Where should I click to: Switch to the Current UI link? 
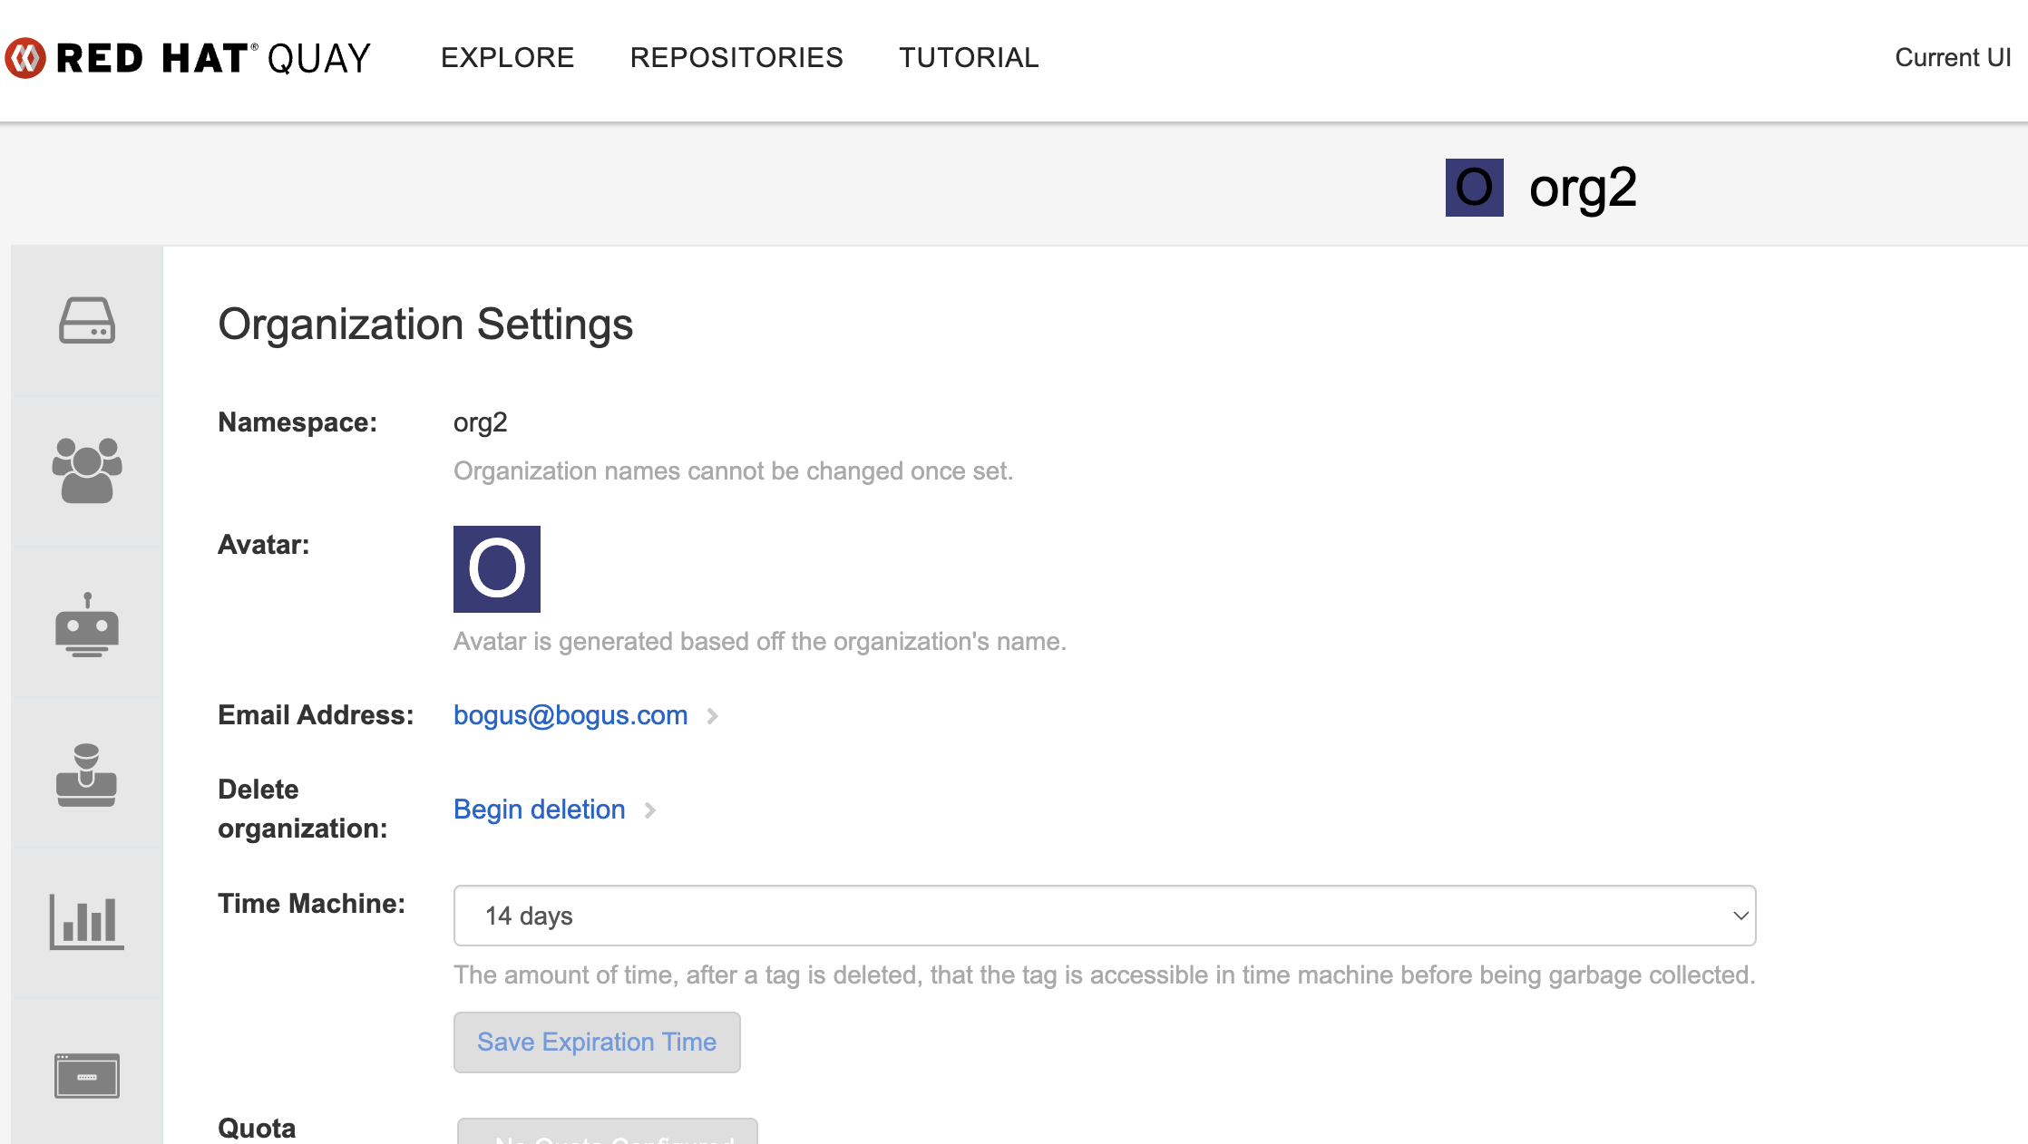(1953, 58)
